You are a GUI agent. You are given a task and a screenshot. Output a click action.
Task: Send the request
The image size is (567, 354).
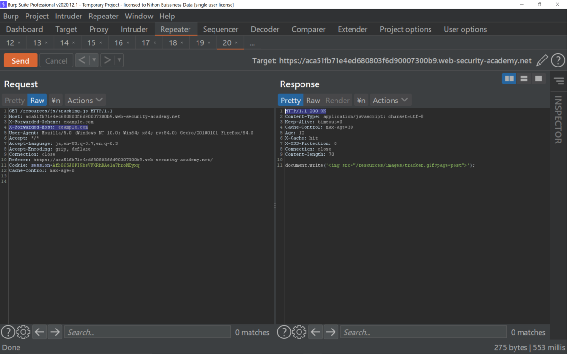[x=20, y=60]
